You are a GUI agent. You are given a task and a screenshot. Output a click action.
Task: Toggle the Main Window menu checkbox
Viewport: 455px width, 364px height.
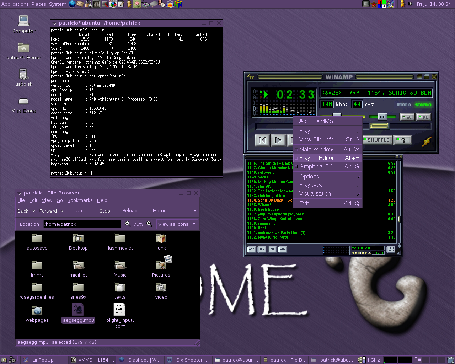(x=296, y=150)
